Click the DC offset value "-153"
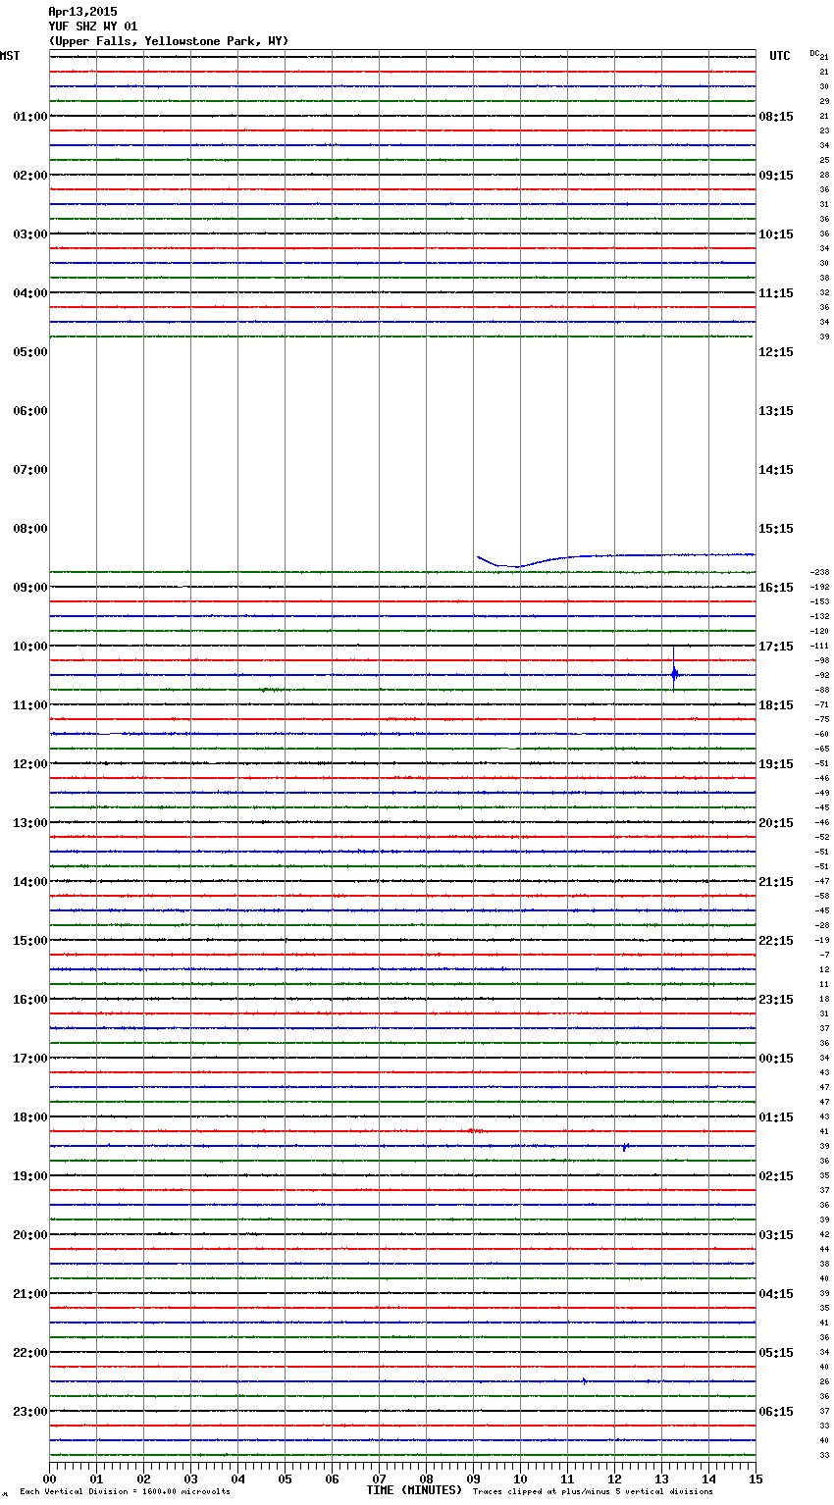Viewport: 834px width, 1505px height. click(x=820, y=601)
